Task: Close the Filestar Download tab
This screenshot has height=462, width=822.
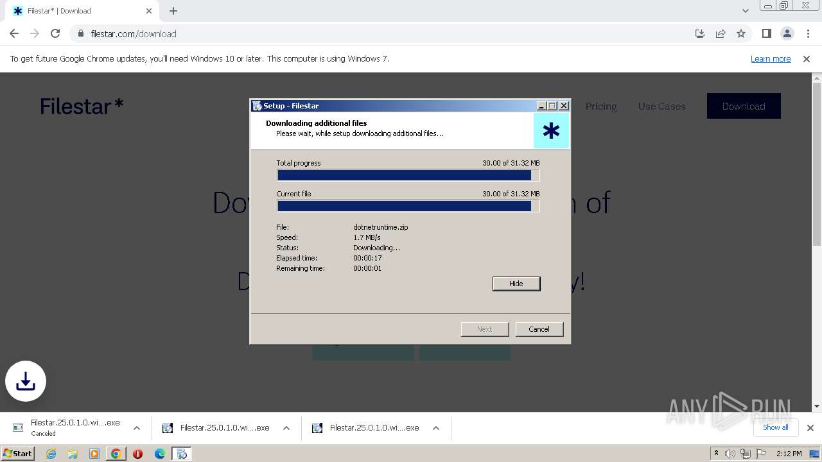Action: pos(149,11)
